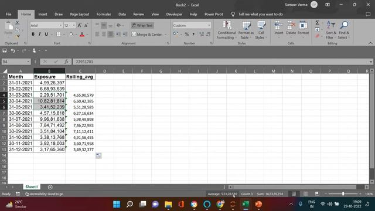Toggle Center horizontal alignment
The height and width of the screenshot is (211, 375).
coord(104,35)
